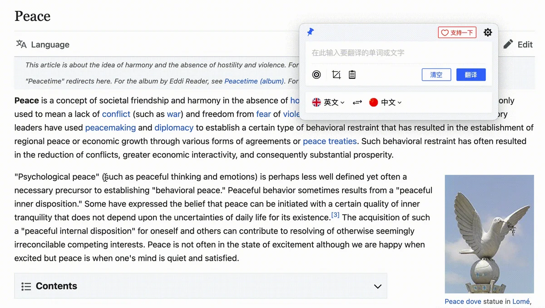Screen dimensions: 545x308
Task: Click the Edit pencil button
Action: coord(518,44)
